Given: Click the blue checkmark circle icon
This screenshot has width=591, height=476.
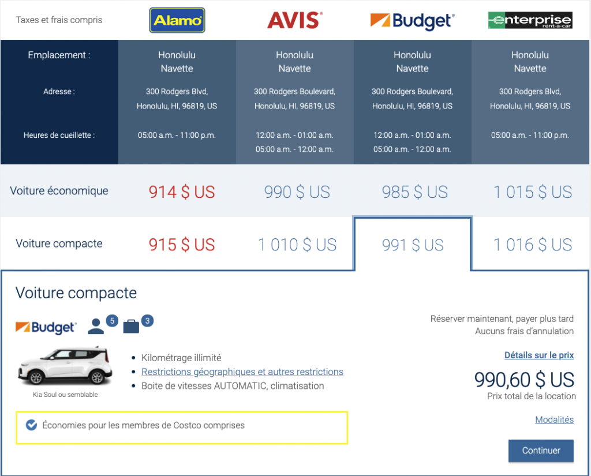Looking at the screenshot, I should [x=31, y=425].
